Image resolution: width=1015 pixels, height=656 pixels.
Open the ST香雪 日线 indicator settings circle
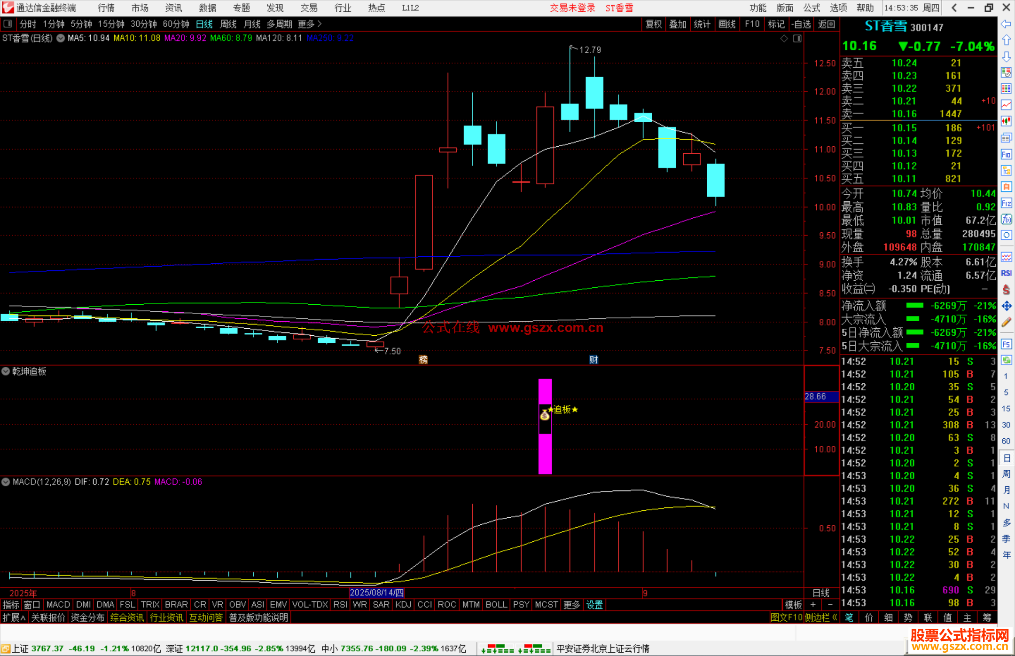coord(61,39)
